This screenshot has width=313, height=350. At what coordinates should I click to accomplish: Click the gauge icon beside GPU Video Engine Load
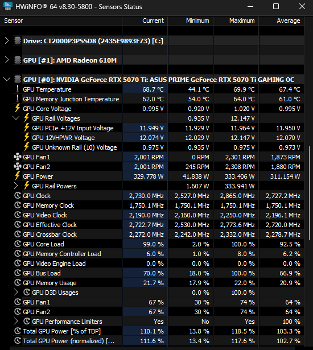pyautogui.click(x=18, y=263)
